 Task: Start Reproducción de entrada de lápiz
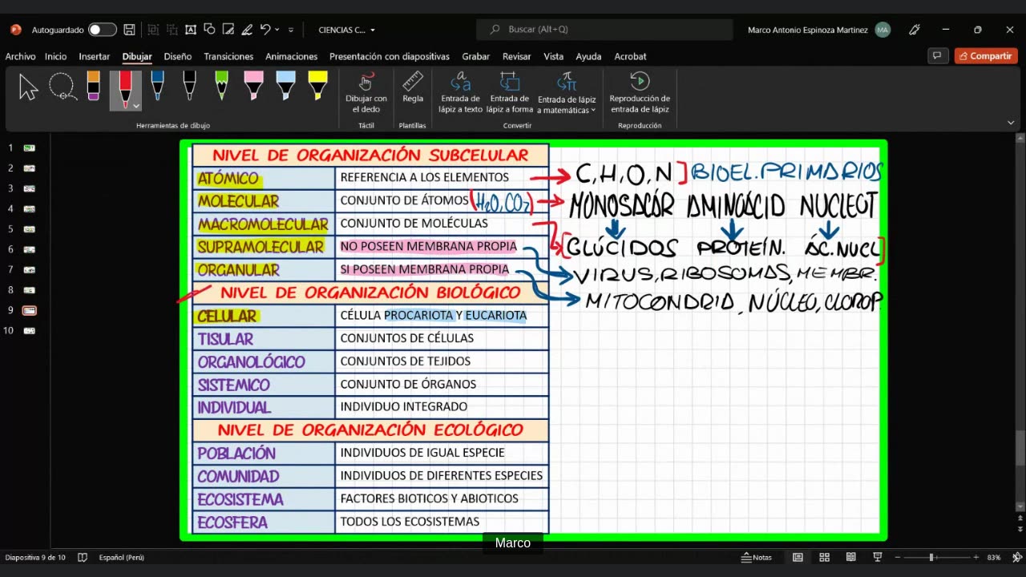coord(640,93)
